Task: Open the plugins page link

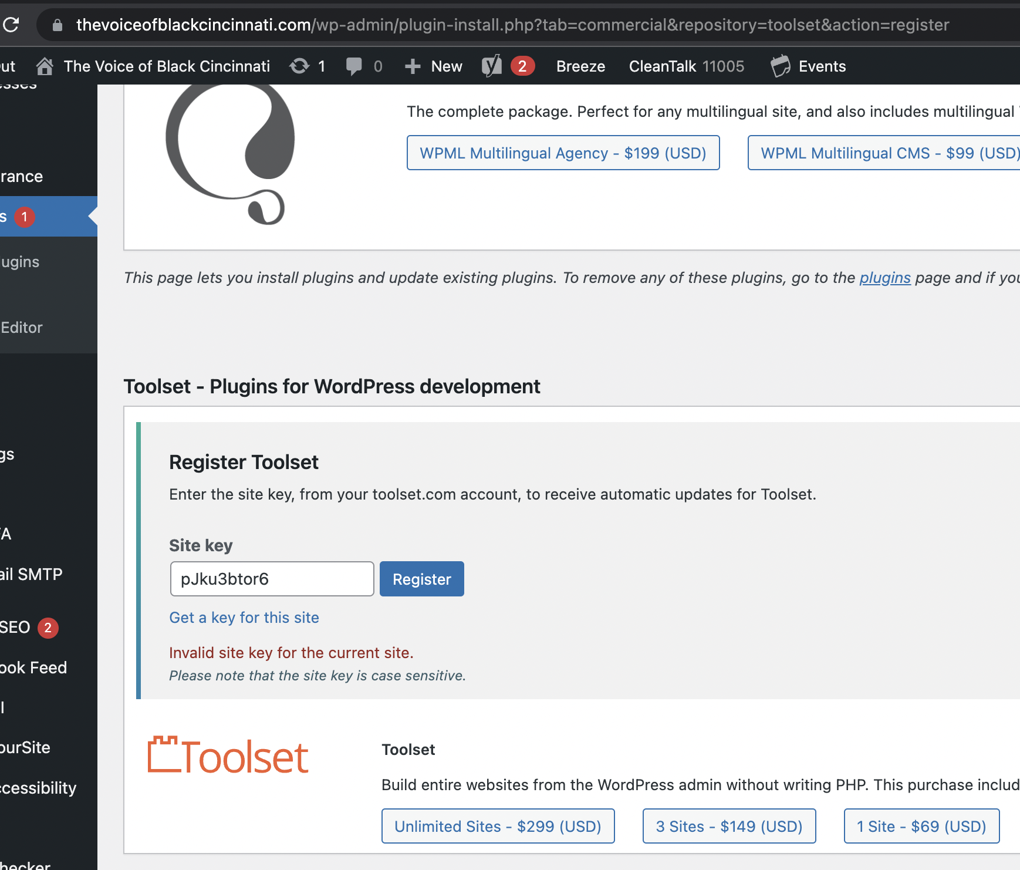Action: [x=884, y=278]
